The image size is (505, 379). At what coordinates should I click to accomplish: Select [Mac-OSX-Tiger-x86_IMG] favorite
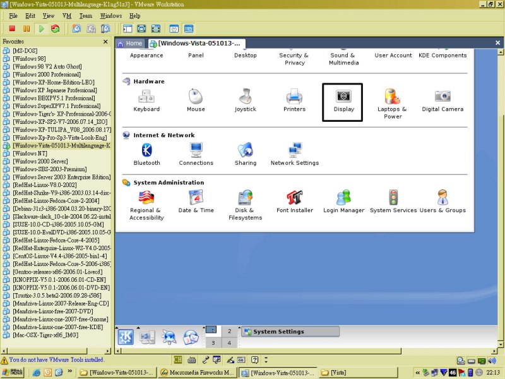coord(45,335)
